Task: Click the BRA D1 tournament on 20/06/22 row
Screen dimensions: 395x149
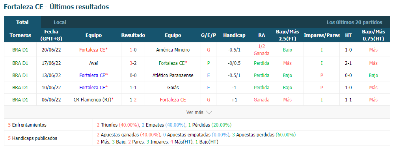Action: click(x=20, y=50)
